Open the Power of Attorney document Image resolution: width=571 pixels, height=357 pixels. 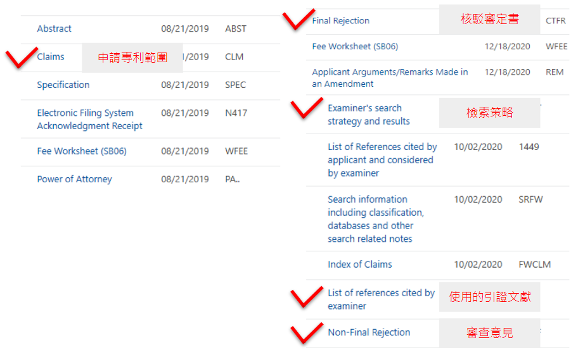(74, 179)
